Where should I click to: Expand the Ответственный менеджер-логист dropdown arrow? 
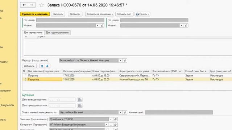pos(120,112)
